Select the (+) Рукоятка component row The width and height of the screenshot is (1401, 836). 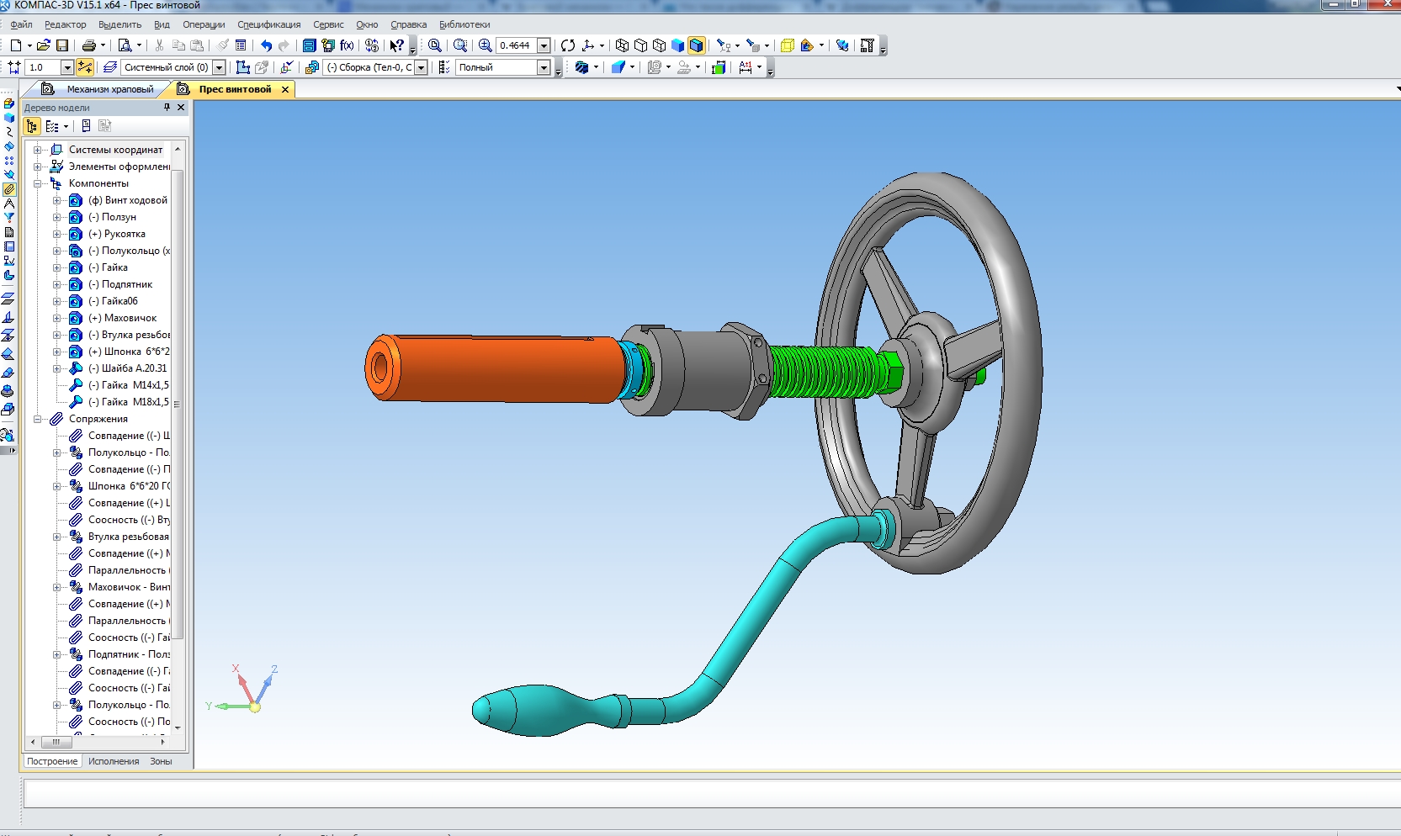click(117, 234)
